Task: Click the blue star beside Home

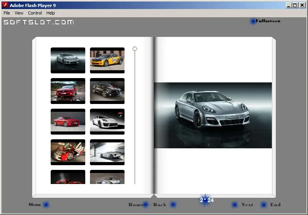Action: [145, 205]
